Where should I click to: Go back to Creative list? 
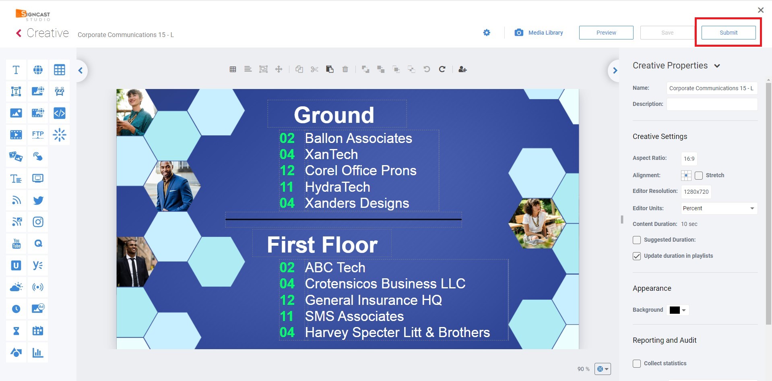[x=19, y=33]
